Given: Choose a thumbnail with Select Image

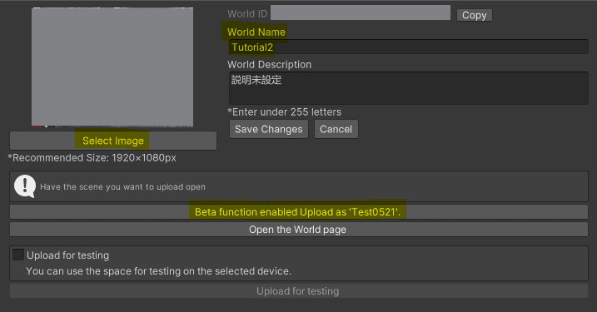Looking at the screenshot, I should click(x=113, y=141).
